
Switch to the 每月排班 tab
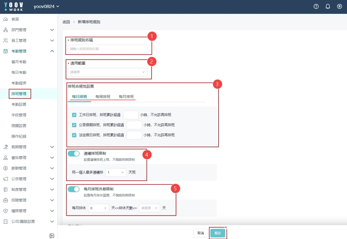tap(126, 97)
